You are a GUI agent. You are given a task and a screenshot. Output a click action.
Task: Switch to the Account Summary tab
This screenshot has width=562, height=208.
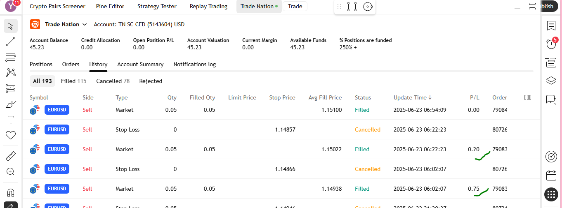click(140, 64)
